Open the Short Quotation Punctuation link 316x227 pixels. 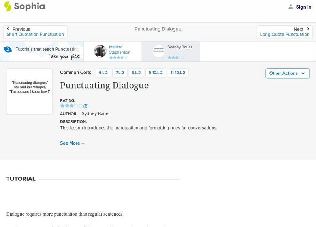(x=35, y=35)
